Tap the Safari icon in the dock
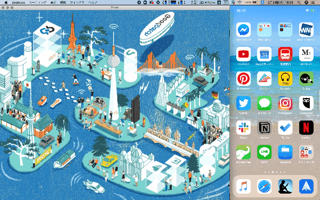 pyautogui.click(x=265, y=186)
